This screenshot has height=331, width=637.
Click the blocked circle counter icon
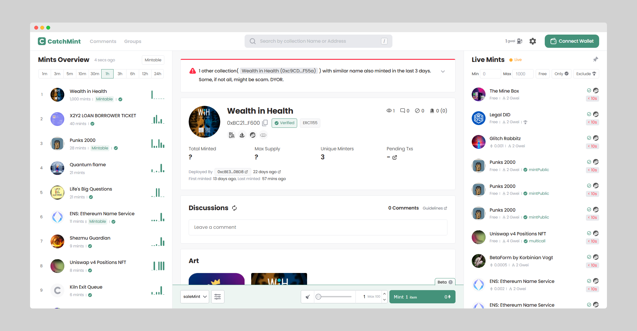(417, 111)
